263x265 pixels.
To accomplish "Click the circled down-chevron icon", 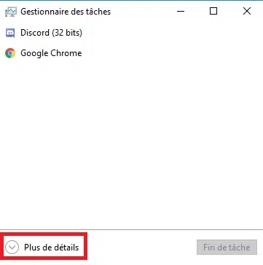I will (12, 248).
